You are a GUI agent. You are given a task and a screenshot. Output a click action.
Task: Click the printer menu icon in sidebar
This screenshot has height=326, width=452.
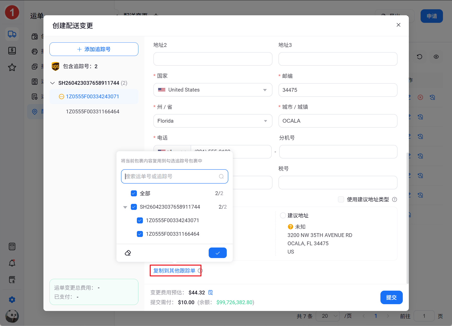click(35, 51)
